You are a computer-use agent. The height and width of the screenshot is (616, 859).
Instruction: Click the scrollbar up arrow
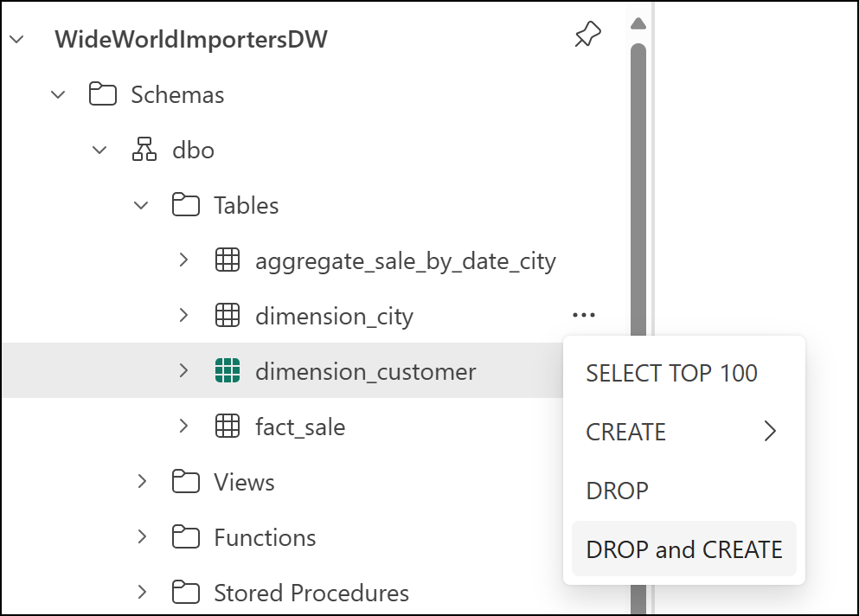(638, 23)
